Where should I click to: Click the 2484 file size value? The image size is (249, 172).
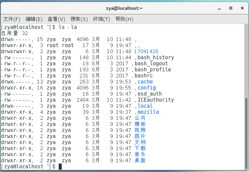point(83,100)
